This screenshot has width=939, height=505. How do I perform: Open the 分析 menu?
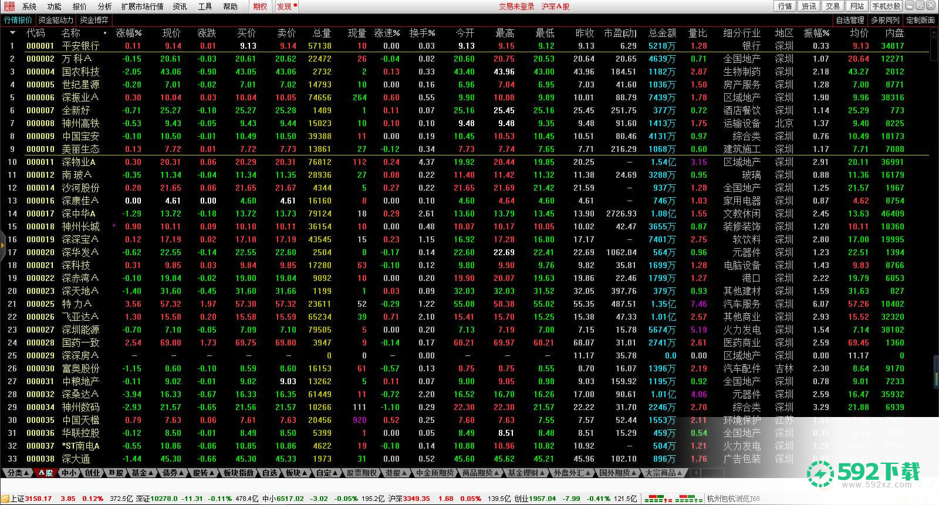coord(104,6)
